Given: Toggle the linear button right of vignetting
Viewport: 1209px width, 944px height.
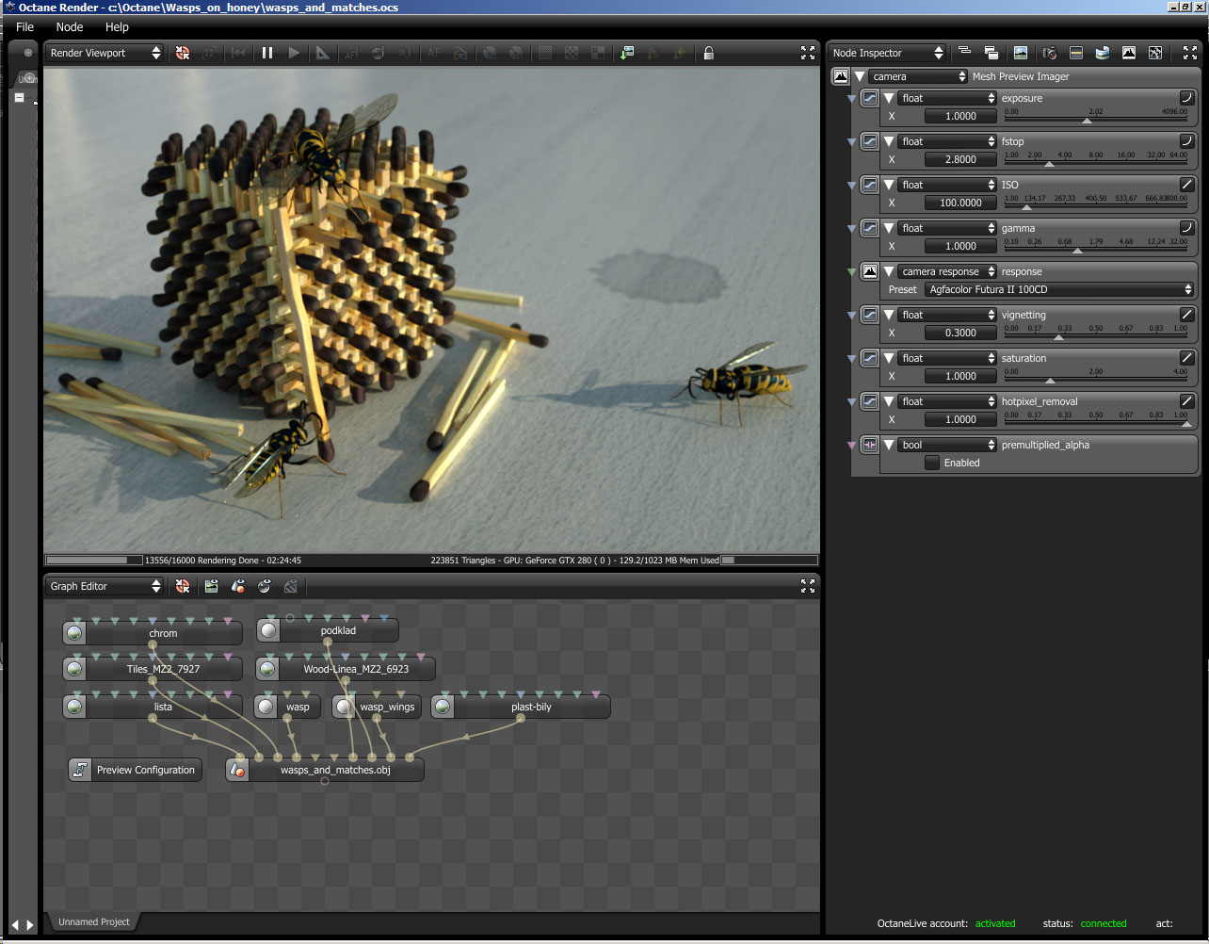Looking at the screenshot, I should (x=1186, y=315).
